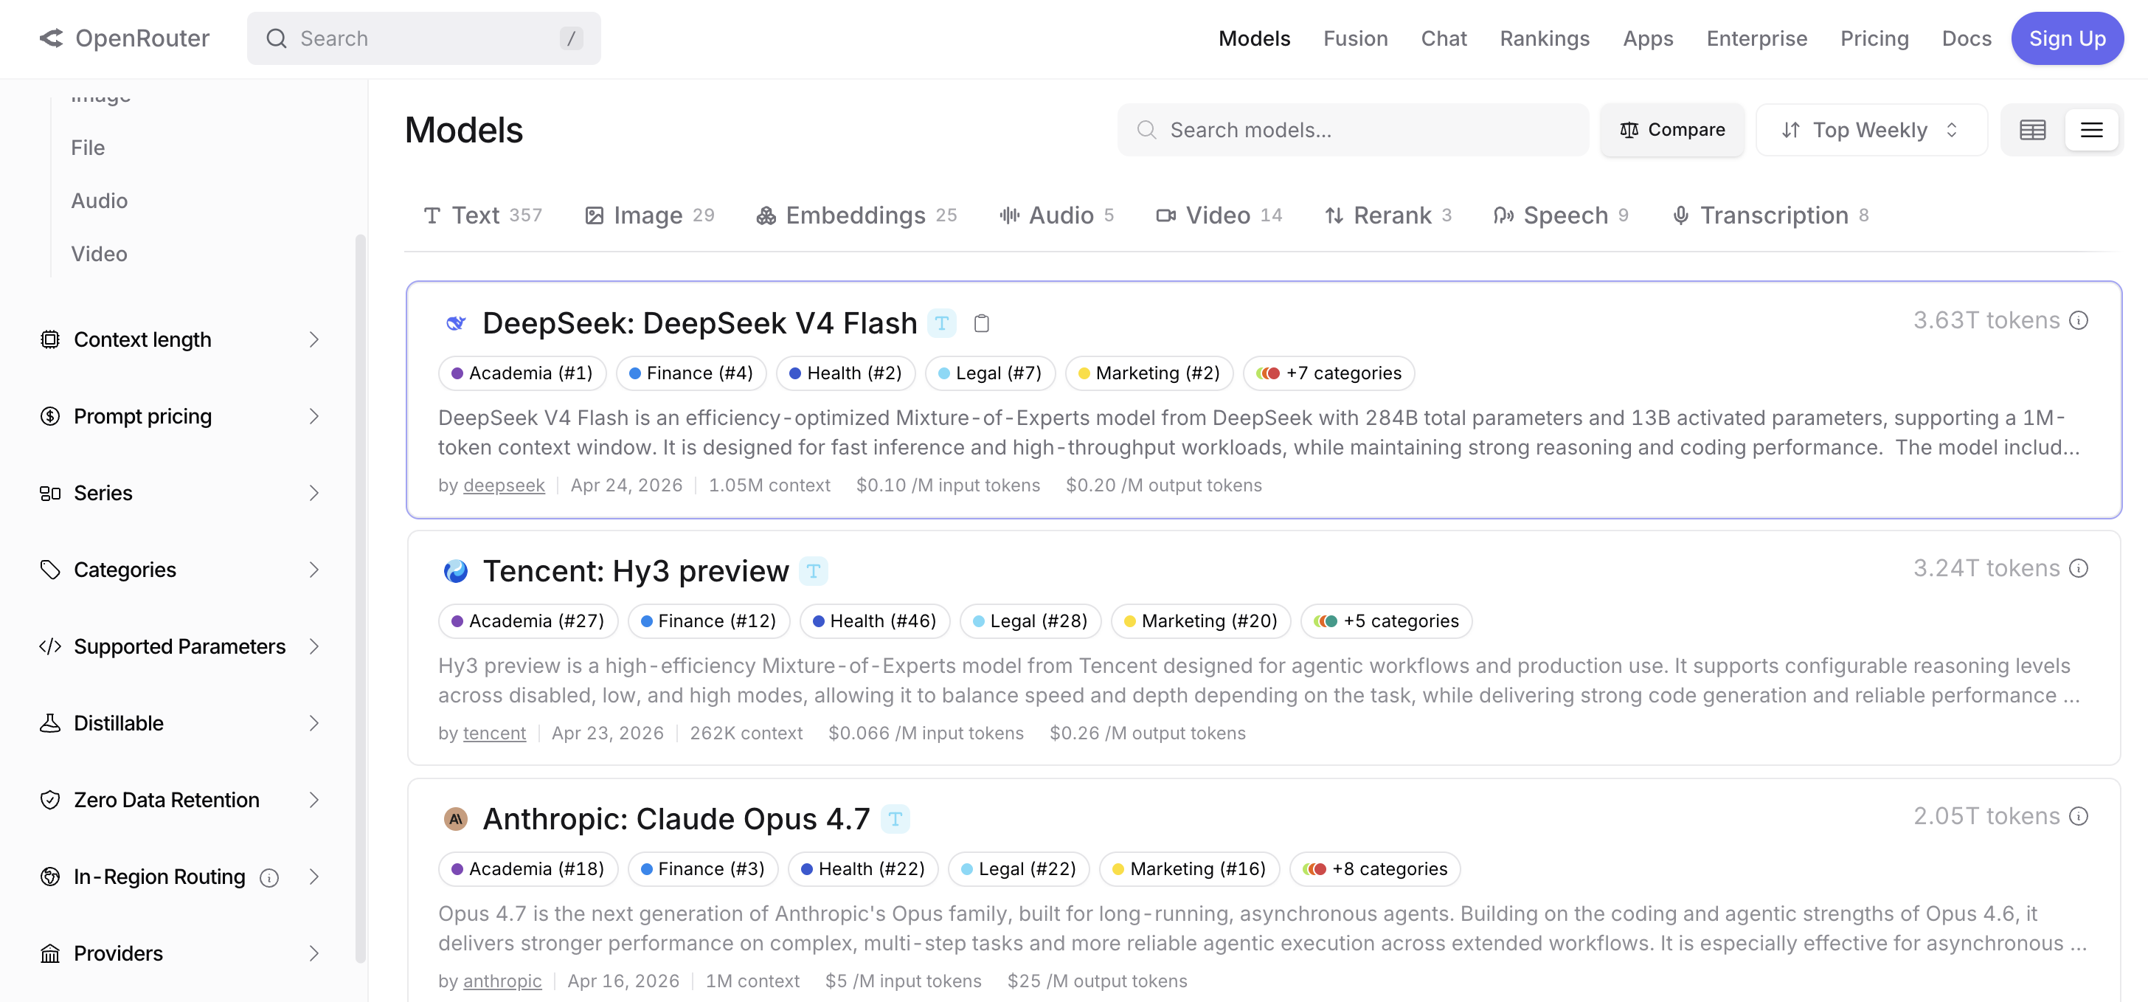Open the Fusion navigation link
The height and width of the screenshot is (1002, 2148).
1355,38
